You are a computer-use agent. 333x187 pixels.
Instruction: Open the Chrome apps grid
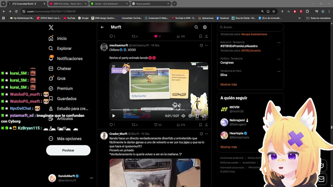click(3, 18)
